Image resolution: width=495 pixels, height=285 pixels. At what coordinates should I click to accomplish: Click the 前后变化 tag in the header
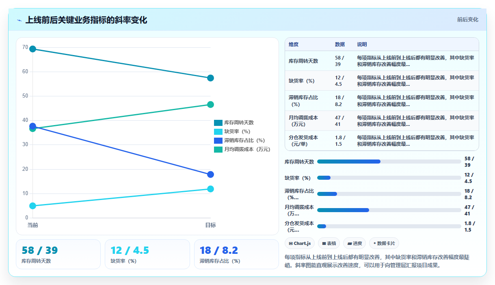467,19
